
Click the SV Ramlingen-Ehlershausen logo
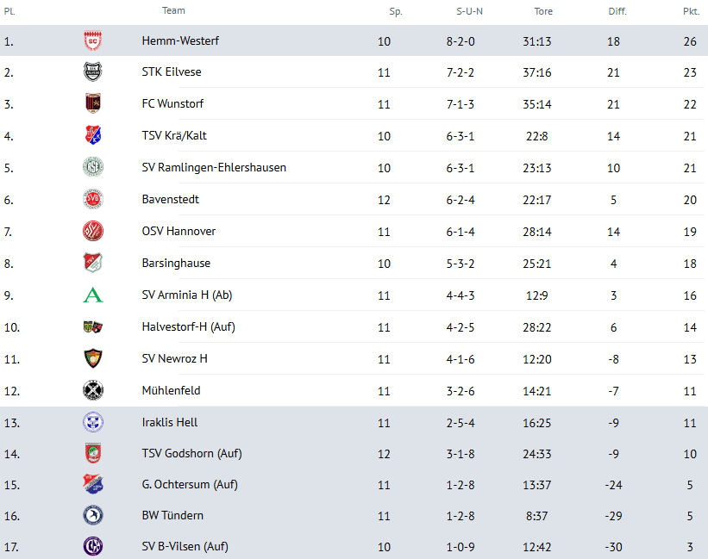tap(92, 168)
